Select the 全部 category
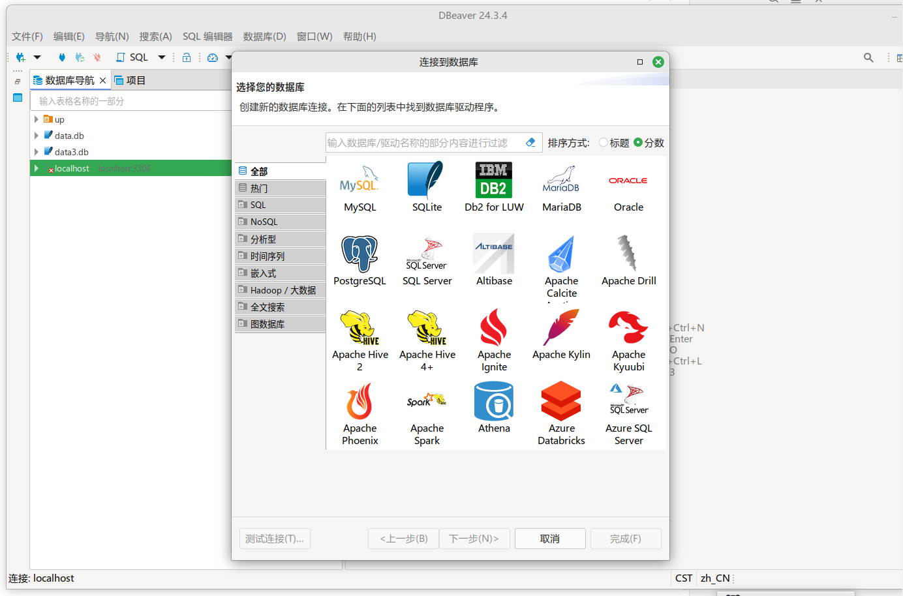The width and height of the screenshot is (903, 596). coord(281,171)
